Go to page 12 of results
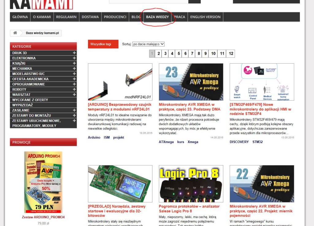This screenshot has height=226, width=314. 231,54
